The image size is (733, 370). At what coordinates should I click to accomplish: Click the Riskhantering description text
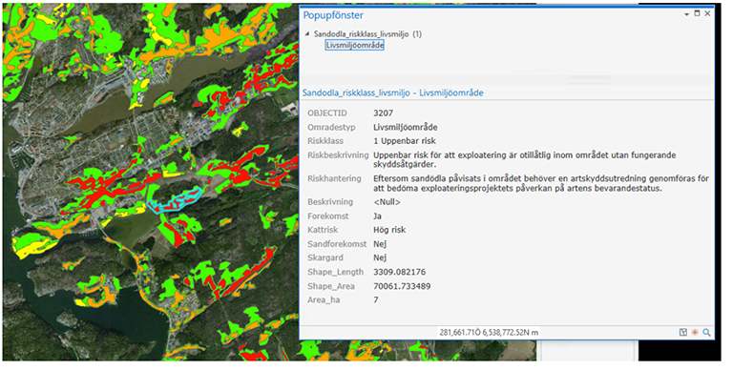coord(541,184)
